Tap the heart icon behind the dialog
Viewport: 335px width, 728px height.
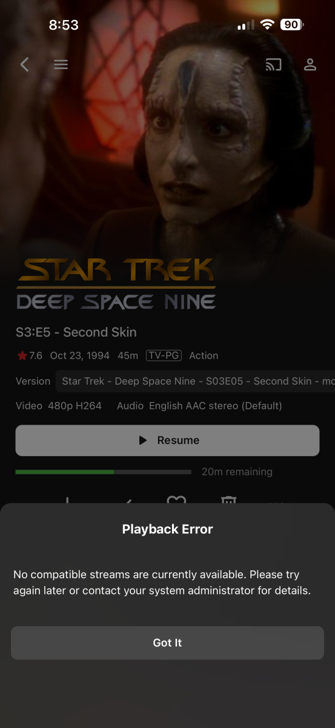[x=176, y=500]
